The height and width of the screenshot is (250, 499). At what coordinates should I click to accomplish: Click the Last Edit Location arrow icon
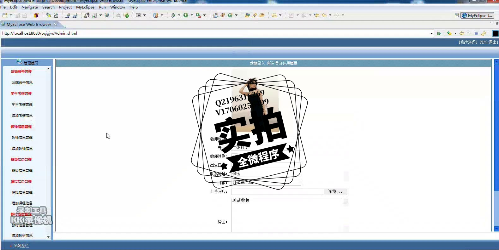[x=316, y=15]
